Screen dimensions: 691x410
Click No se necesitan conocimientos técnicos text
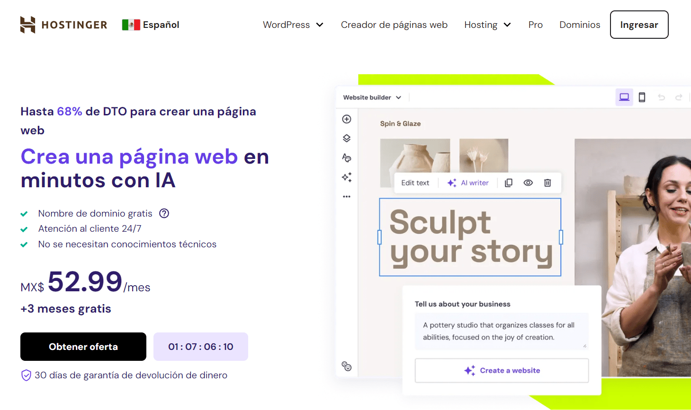tap(127, 244)
